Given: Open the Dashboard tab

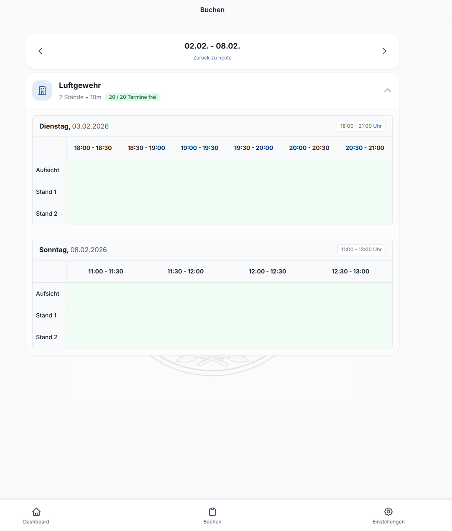Looking at the screenshot, I should (36, 516).
